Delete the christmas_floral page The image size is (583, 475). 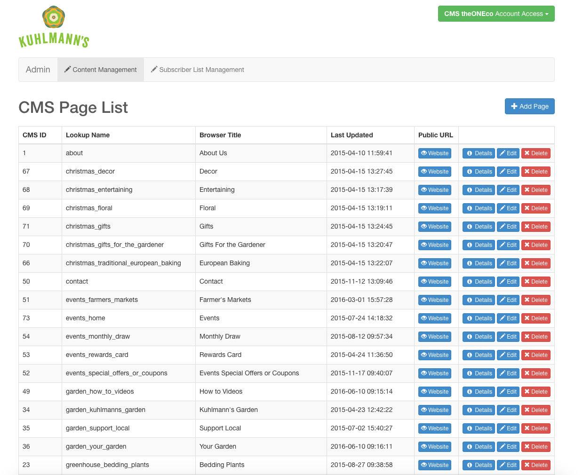tap(535, 208)
